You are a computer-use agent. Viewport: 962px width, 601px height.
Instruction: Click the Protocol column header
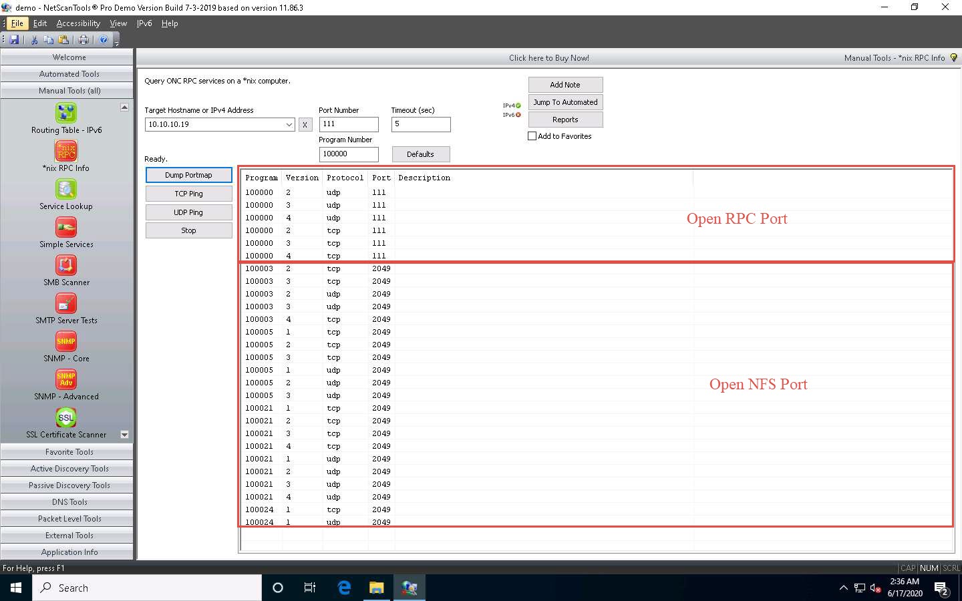pyautogui.click(x=345, y=178)
